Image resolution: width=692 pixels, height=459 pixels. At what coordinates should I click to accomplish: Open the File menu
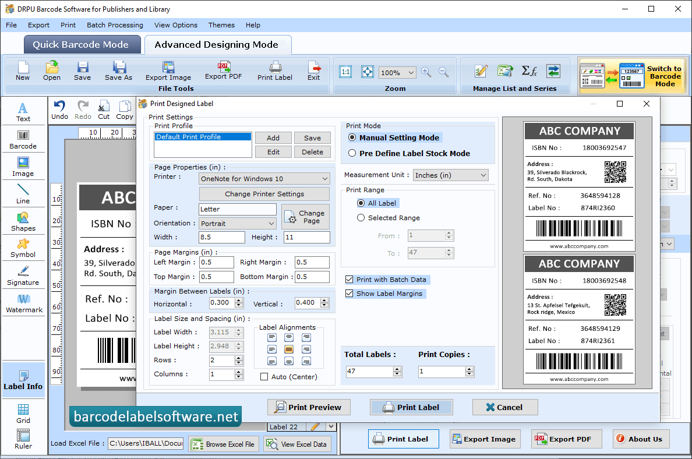click(x=12, y=25)
